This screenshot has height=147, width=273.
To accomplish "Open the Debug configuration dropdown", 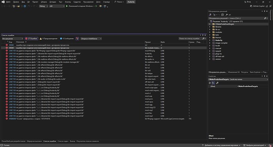I will pyautogui.click(x=44, y=6).
